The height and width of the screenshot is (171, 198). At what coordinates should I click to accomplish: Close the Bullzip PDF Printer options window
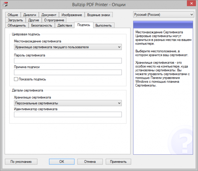[x=191, y=3]
